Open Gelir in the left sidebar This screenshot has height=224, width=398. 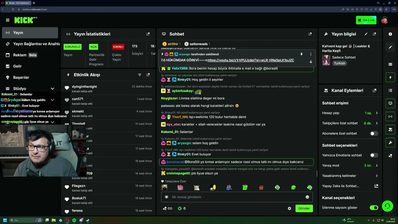(30, 66)
